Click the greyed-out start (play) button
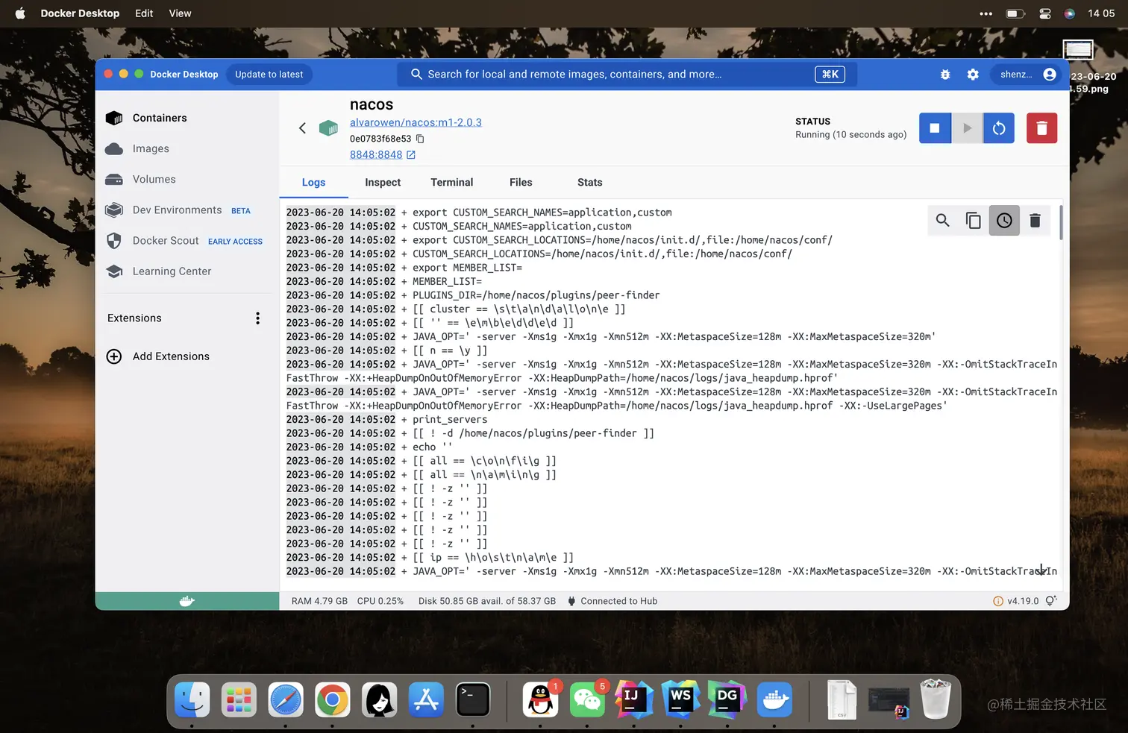Image resolution: width=1128 pixels, height=733 pixels. [967, 128]
